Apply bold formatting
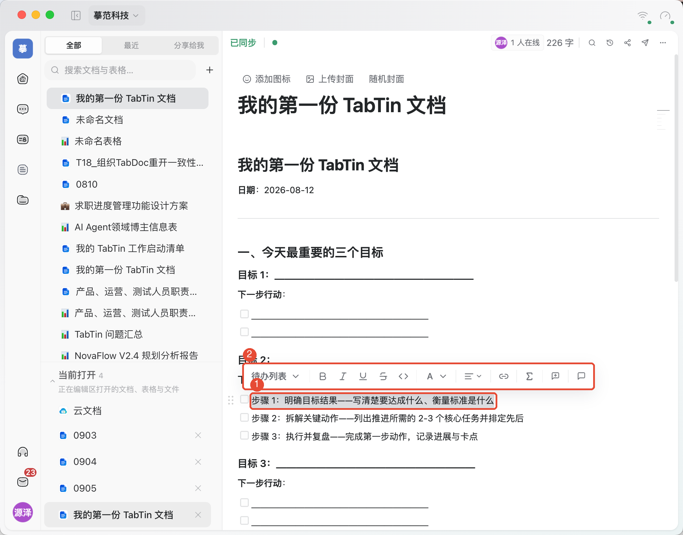 tap(323, 376)
